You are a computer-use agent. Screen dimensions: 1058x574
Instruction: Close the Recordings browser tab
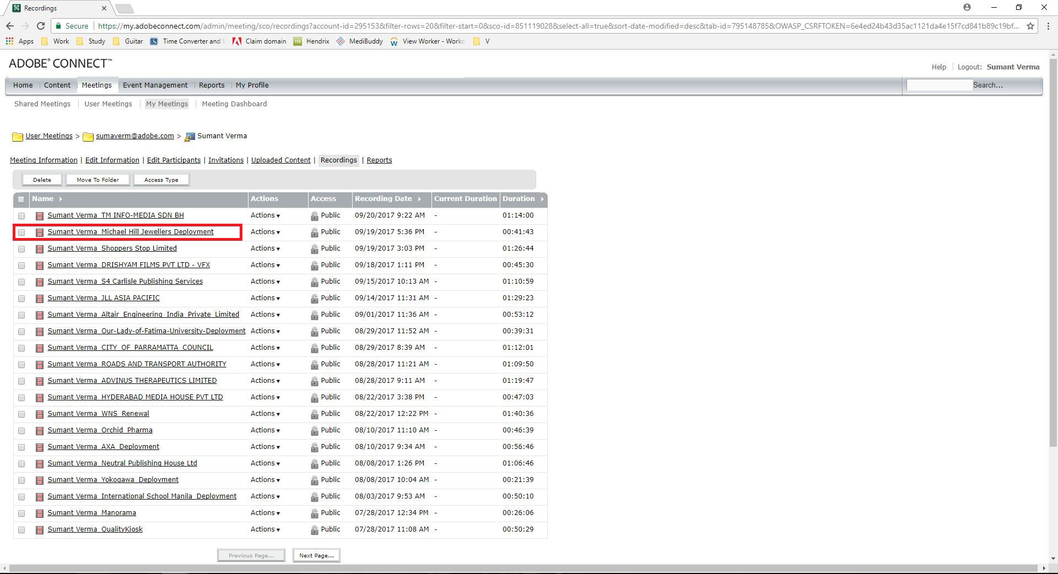click(x=104, y=8)
